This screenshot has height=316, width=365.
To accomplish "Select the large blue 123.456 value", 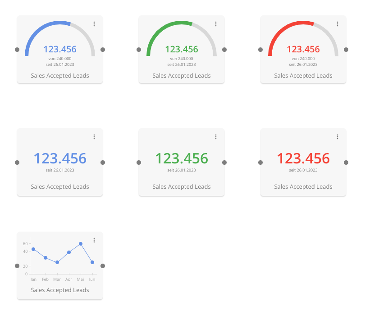I will [60, 158].
